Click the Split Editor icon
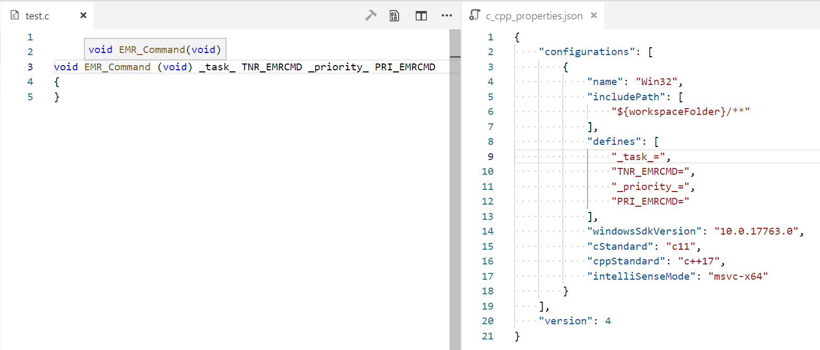820x350 pixels. 421,15
